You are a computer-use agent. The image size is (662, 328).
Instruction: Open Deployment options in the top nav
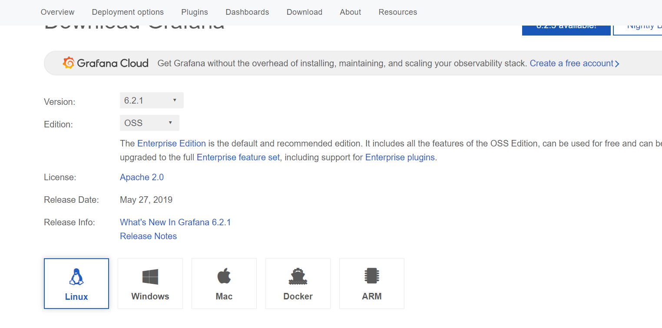[128, 12]
